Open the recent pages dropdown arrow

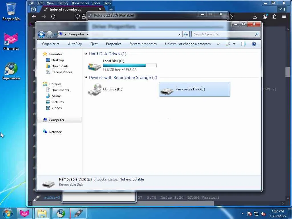point(55,35)
